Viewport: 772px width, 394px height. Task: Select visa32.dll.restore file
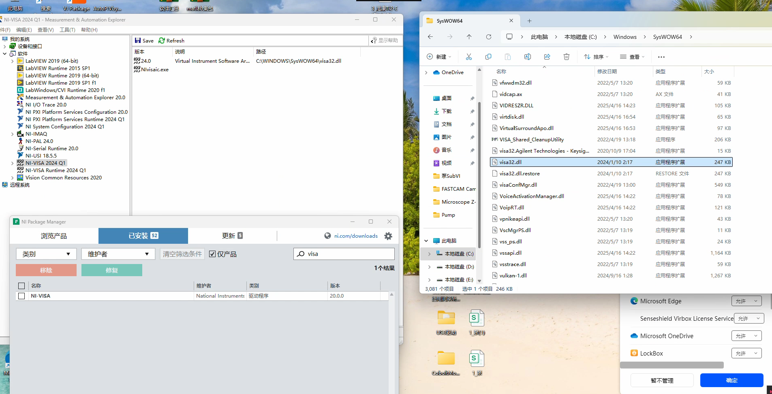tap(611, 173)
